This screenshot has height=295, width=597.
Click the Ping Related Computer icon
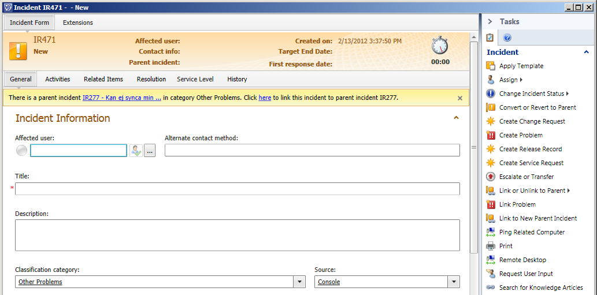coord(491,232)
